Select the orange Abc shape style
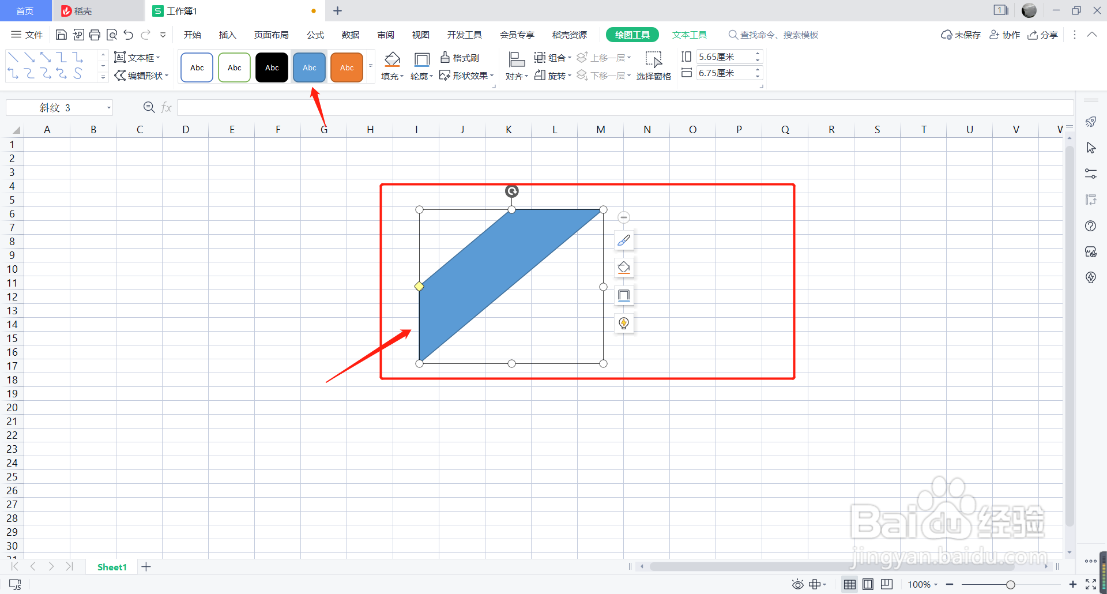The height and width of the screenshot is (594, 1107). [346, 67]
